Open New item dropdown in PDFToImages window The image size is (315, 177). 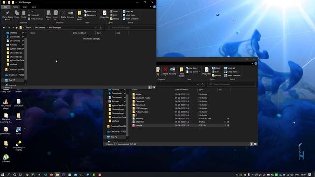point(90,11)
